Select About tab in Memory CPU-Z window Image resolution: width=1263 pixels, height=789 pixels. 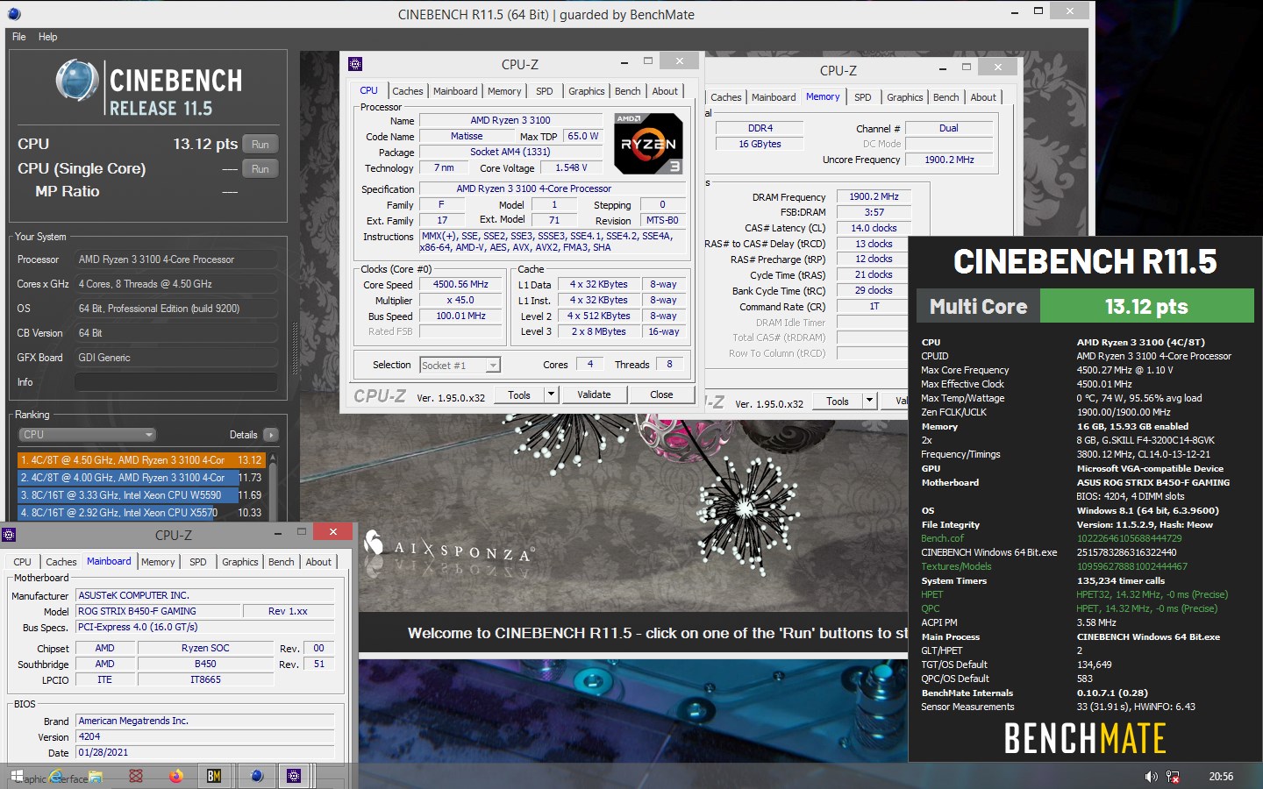(983, 97)
